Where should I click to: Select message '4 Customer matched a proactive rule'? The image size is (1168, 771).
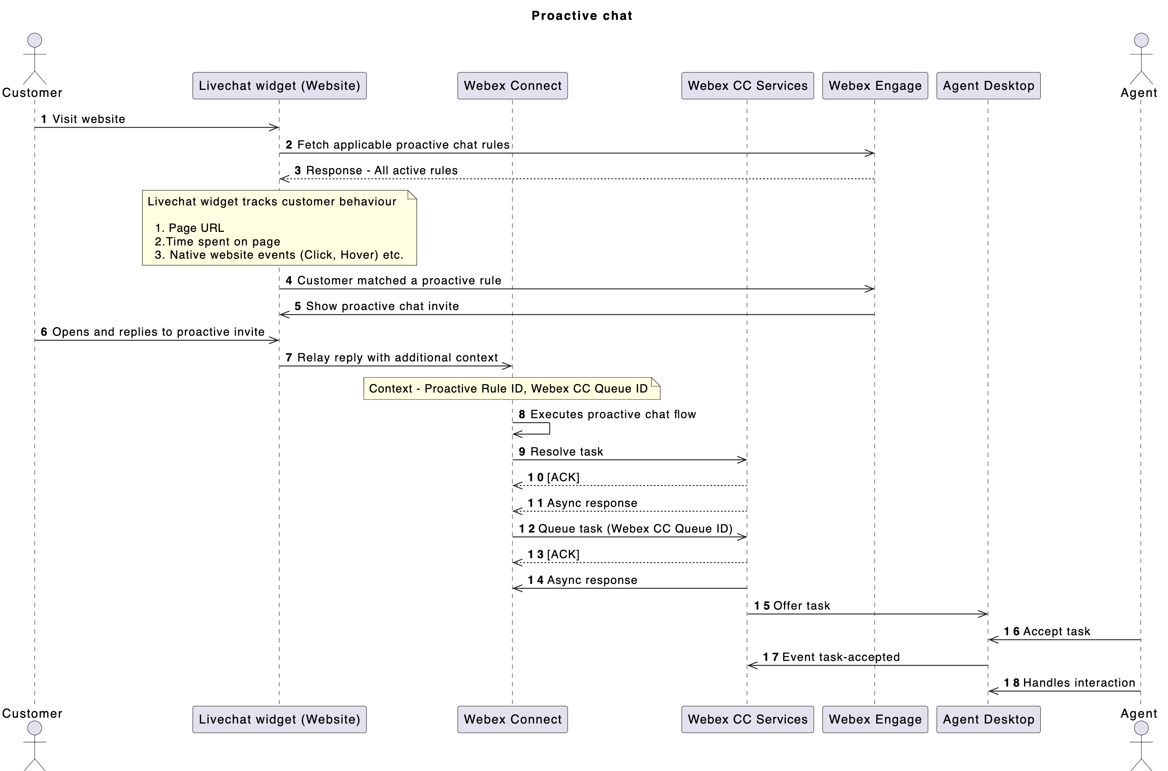coord(393,280)
